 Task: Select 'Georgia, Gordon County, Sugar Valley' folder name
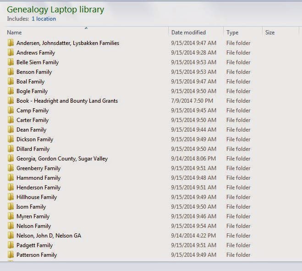(62, 159)
